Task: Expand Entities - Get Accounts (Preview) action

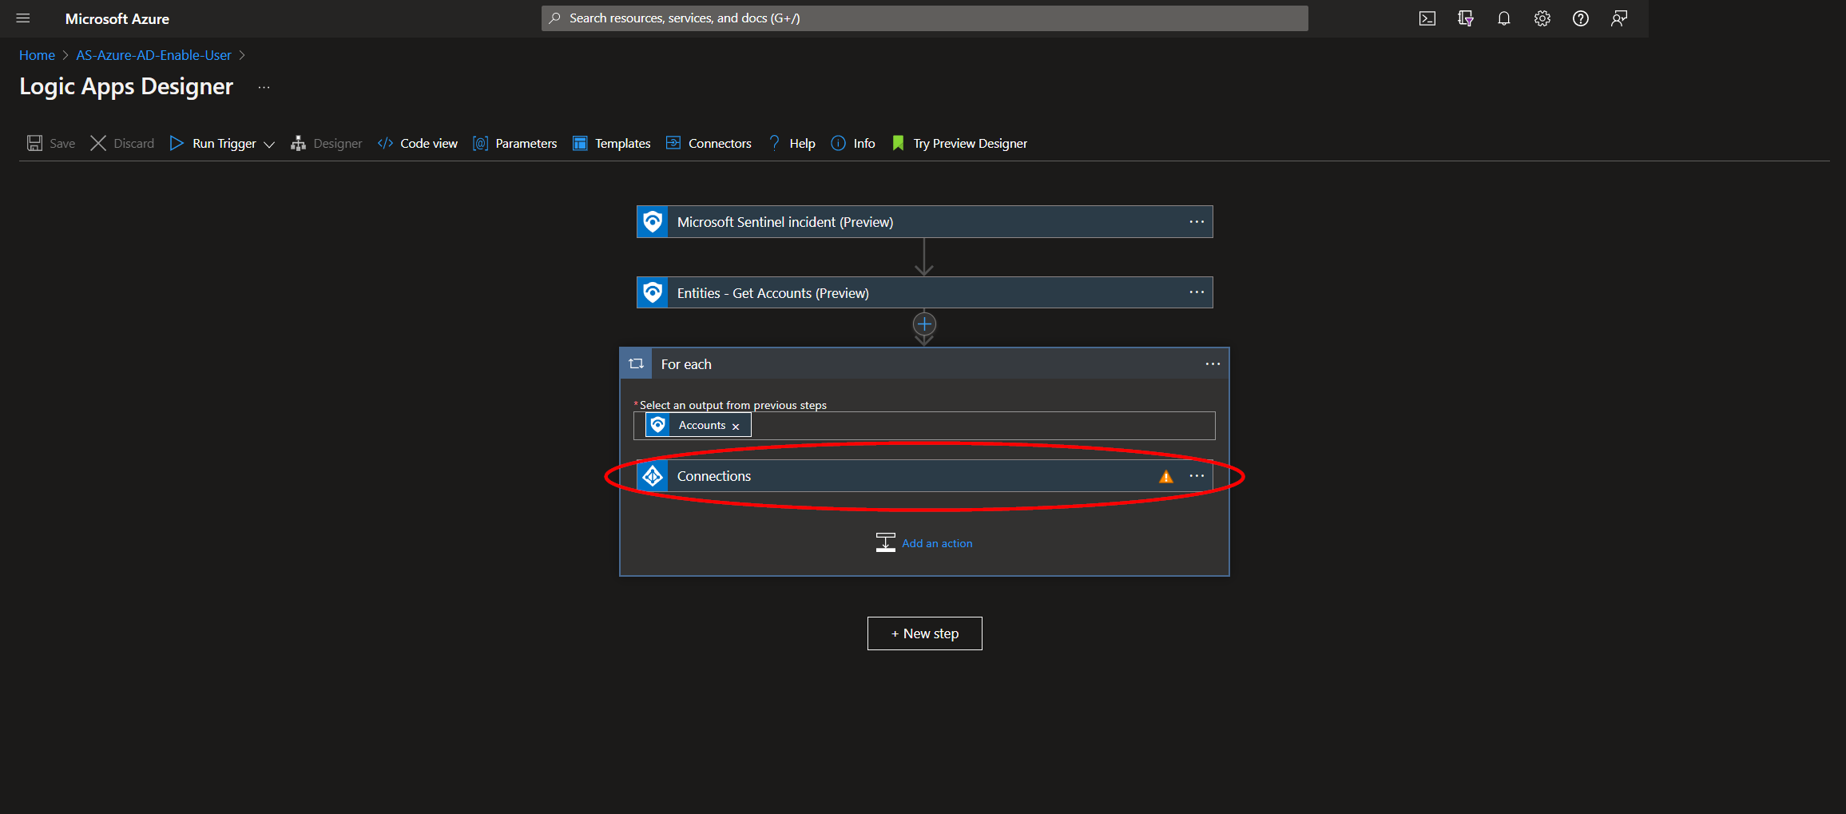Action: coord(924,292)
